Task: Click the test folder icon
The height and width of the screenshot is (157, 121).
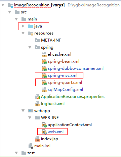Action: (24, 153)
